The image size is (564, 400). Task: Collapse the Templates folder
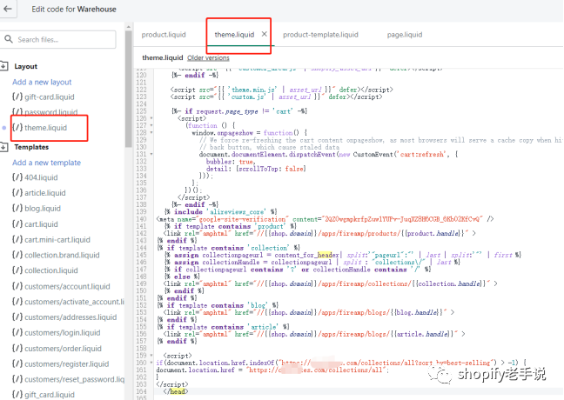click(4, 147)
